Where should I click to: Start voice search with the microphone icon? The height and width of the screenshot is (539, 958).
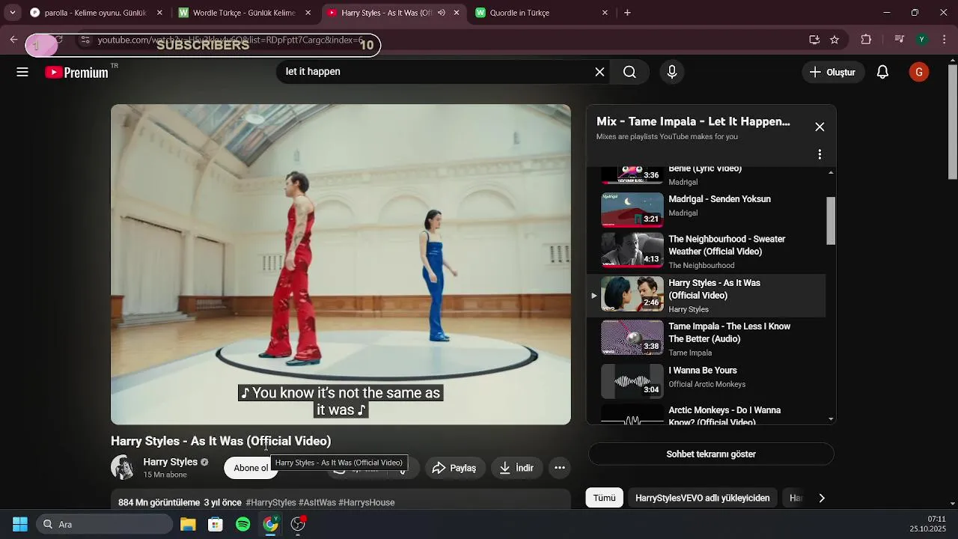coord(672,72)
